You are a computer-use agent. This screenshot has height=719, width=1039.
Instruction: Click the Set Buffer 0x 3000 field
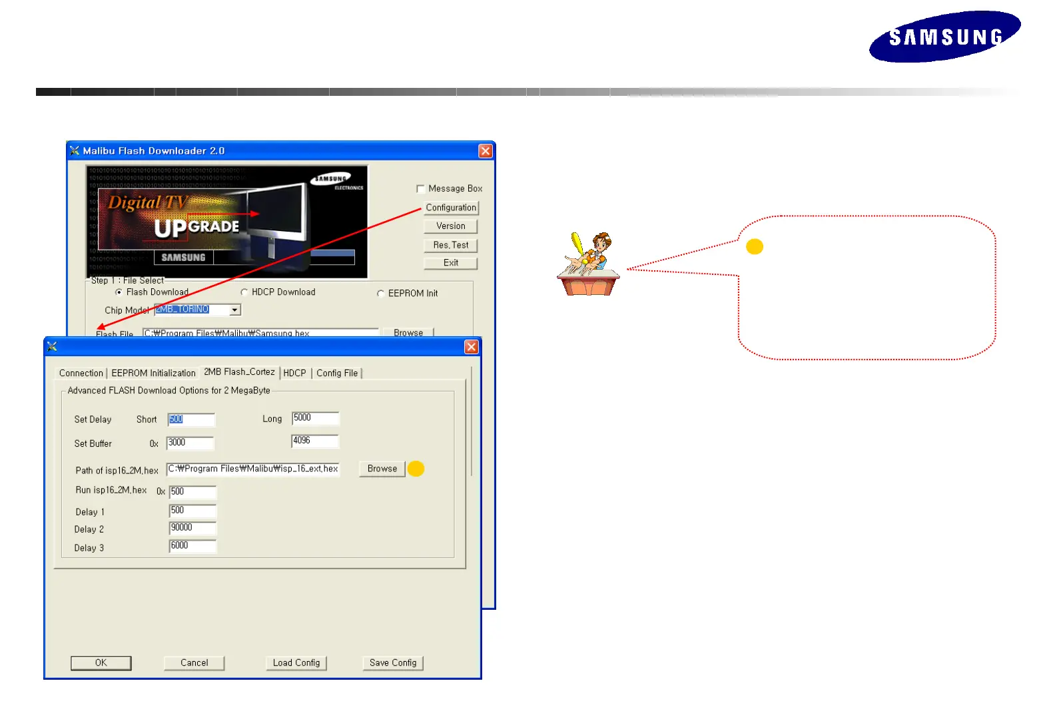pyautogui.click(x=190, y=443)
